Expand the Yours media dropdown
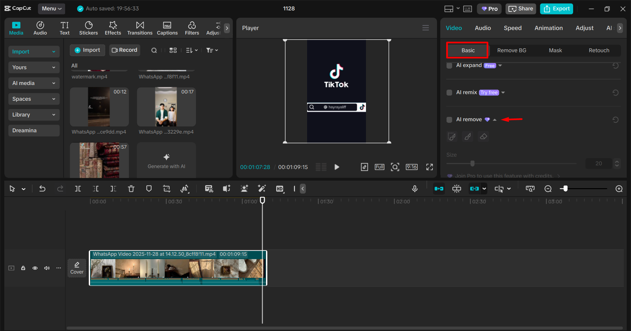 [x=34, y=67]
